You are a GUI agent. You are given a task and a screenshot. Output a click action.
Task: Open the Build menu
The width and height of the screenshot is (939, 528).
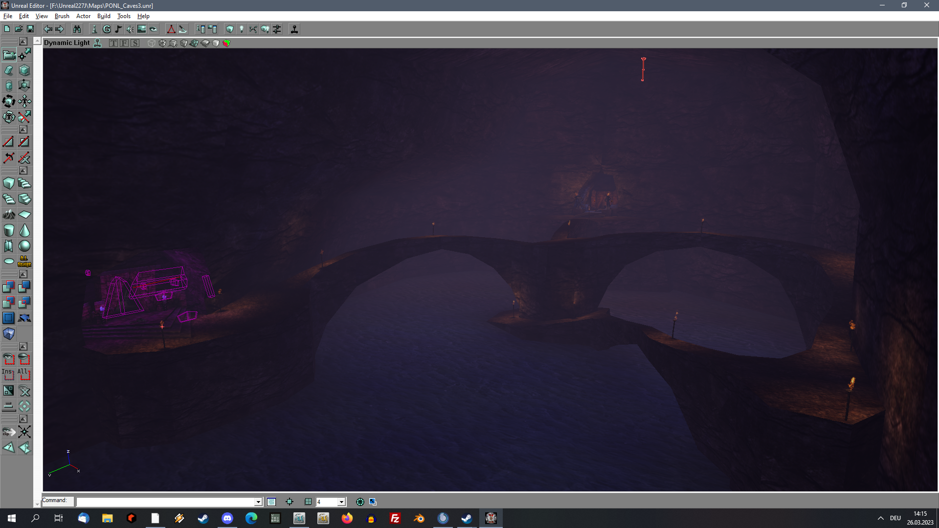(x=104, y=16)
